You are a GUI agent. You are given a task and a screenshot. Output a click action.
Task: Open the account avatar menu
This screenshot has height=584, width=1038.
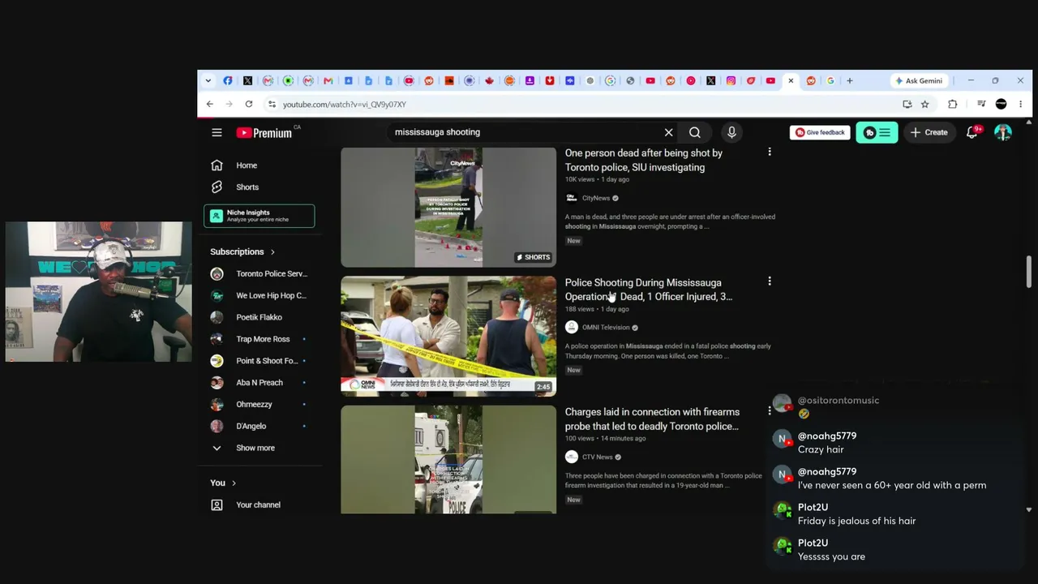1003,132
